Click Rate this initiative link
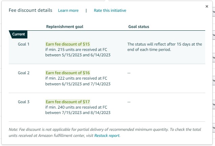The image size is (215, 146). coord(110,10)
